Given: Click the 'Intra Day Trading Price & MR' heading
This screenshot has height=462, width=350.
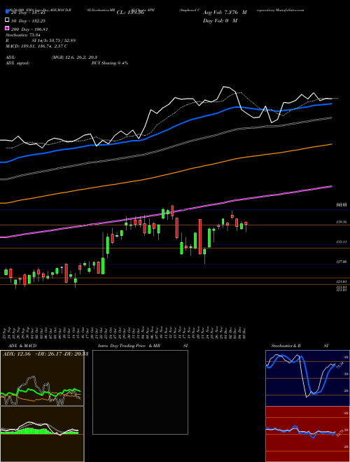Looking at the screenshot, I should pos(129,346).
